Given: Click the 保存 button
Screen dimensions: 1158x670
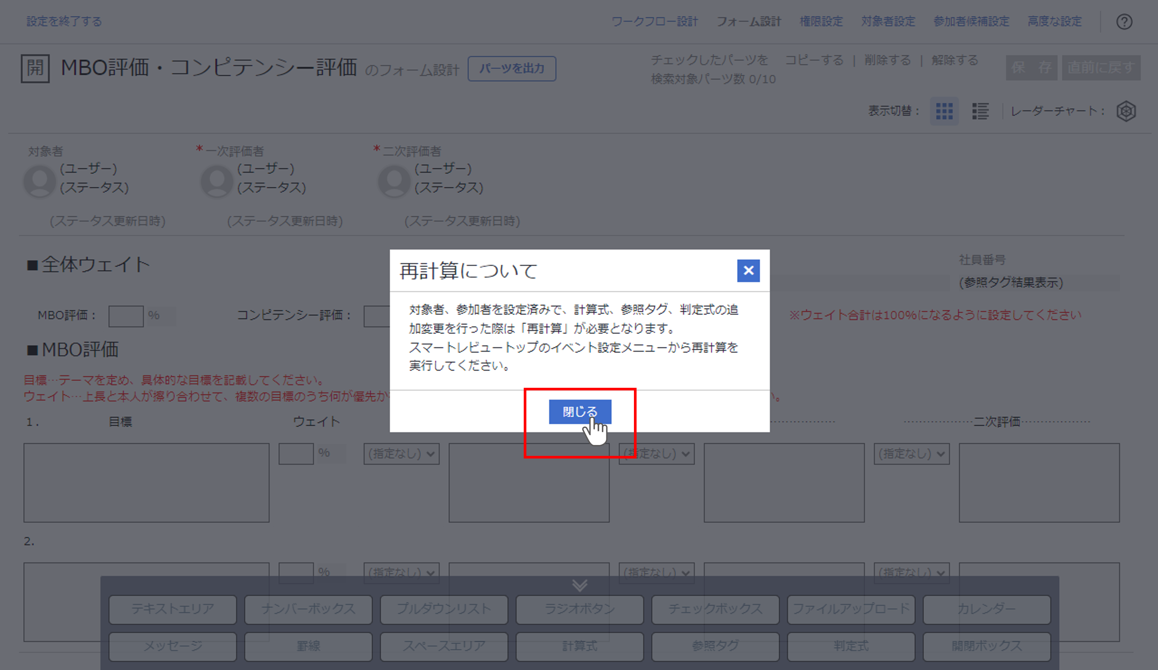Looking at the screenshot, I should click(1031, 68).
